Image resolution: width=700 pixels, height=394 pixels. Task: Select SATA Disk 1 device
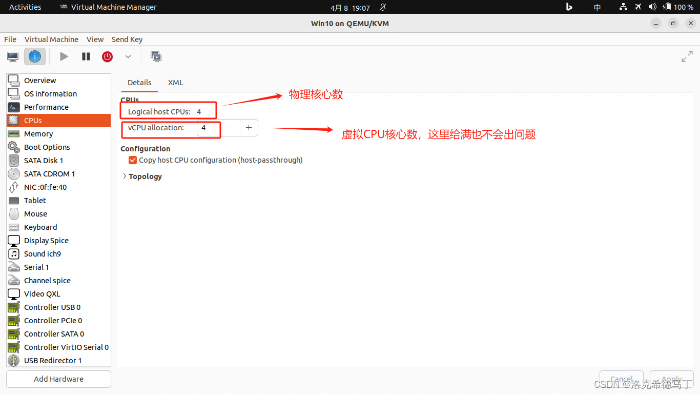pyautogui.click(x=58, y=161)
